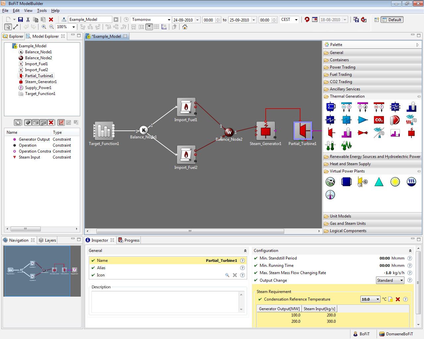Pick the CO2 component in the palette
The width and height of the screenshot is (424, 339).
tap(379, 120)
